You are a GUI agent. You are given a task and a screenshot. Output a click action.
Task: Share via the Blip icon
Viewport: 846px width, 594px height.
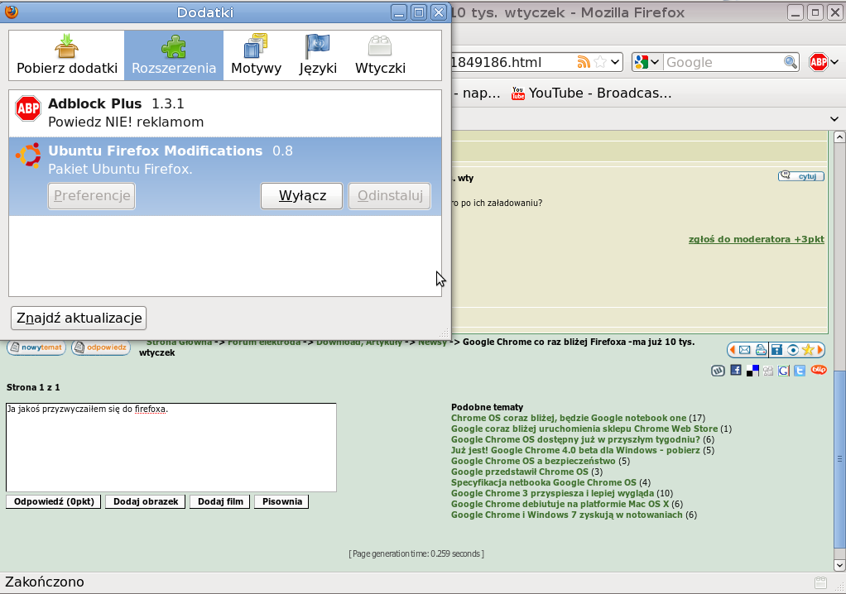819,370
